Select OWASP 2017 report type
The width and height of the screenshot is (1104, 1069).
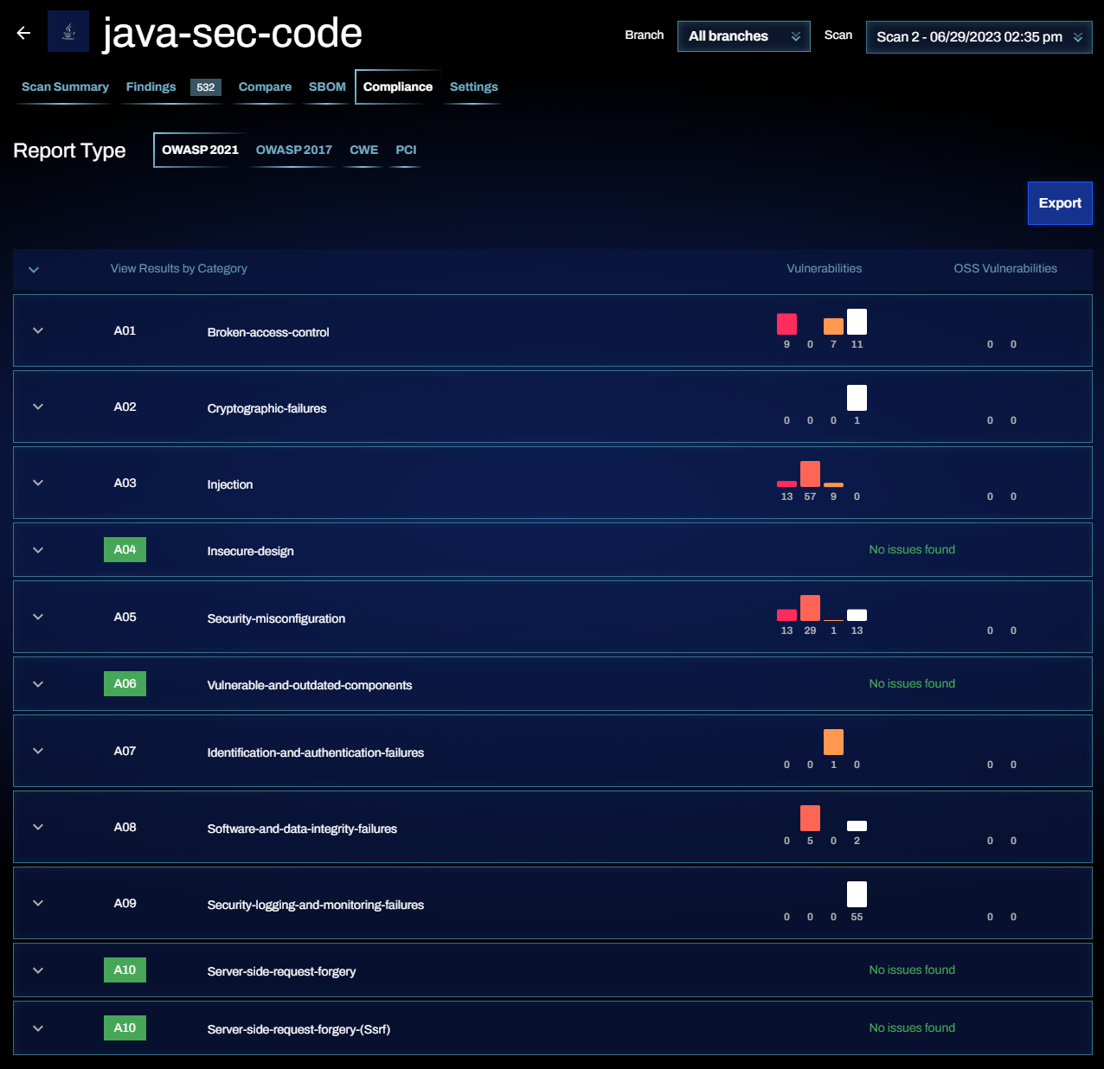point(293,150)
